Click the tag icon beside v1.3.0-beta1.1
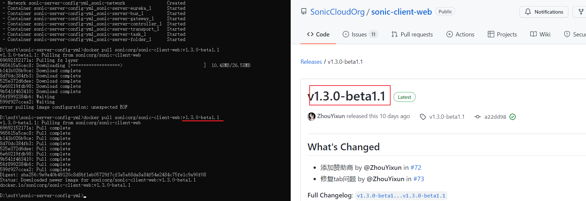 click(423, 117)
